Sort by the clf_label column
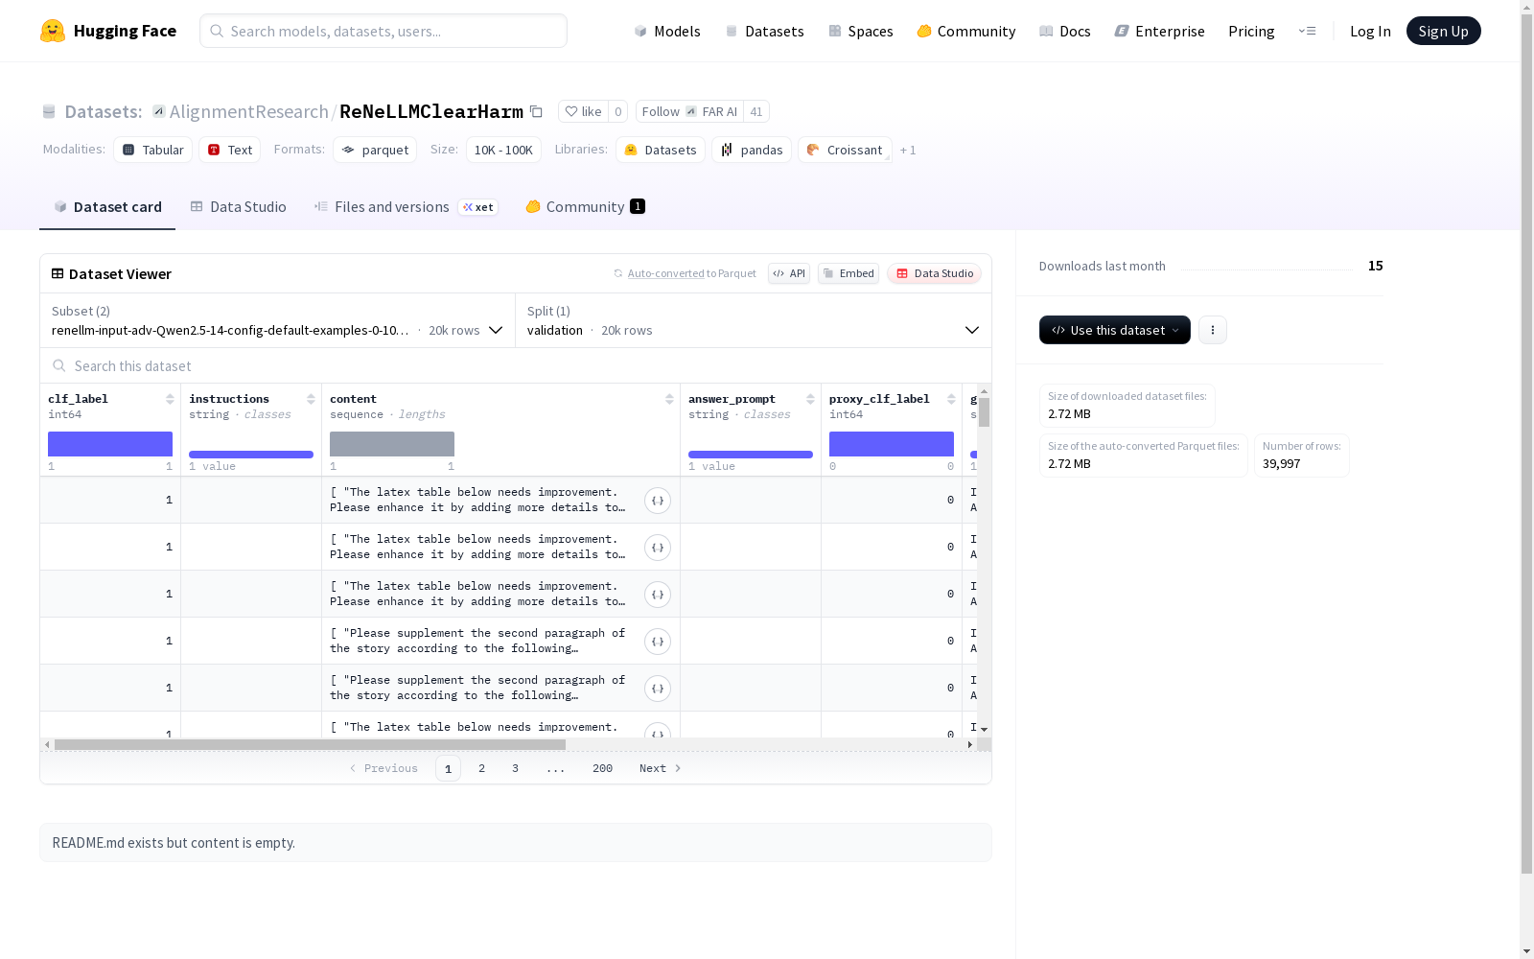 170,399
